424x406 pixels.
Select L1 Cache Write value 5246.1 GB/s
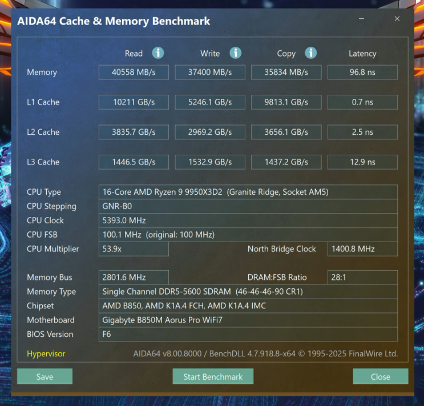[x=210, y=102]
